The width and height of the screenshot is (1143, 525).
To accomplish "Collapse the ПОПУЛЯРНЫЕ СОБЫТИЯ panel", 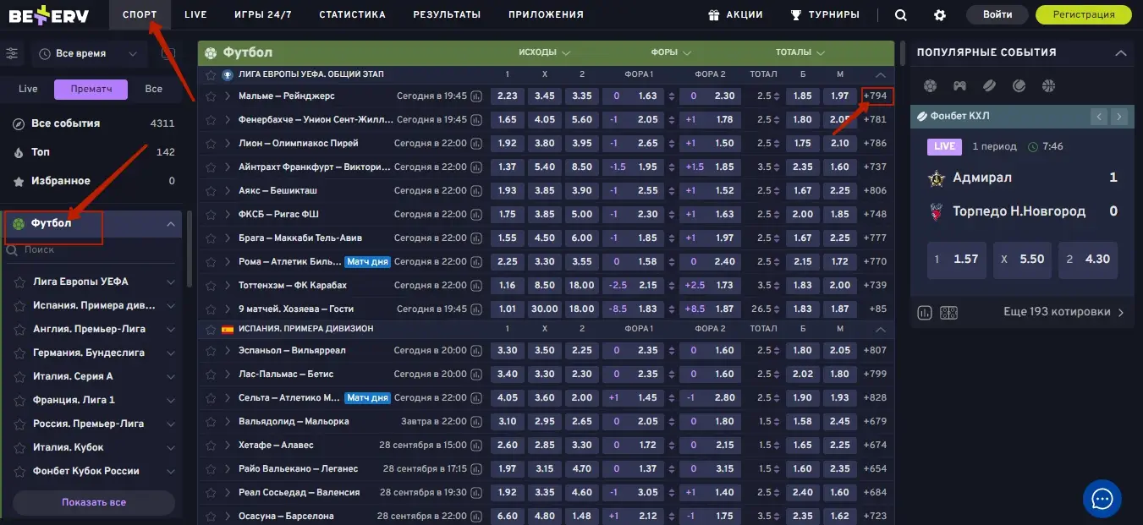I will [1120, 52].
